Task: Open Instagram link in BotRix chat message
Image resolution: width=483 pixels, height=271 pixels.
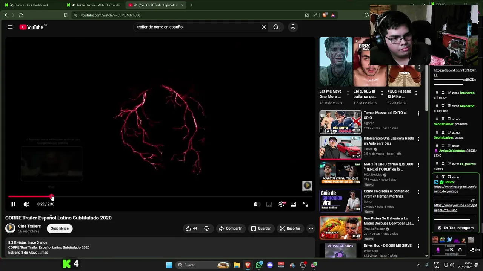Action: tap(455, 189)
